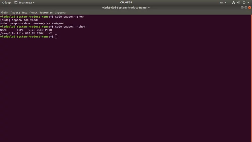
Task: Expand the en keyboard layout dropdown
Action: 223,3
